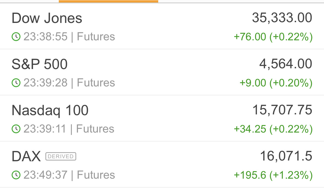Tap the Nasdaq 100 price 15,707.75
Screen dimensions: 324x191
tap(282, 110)
